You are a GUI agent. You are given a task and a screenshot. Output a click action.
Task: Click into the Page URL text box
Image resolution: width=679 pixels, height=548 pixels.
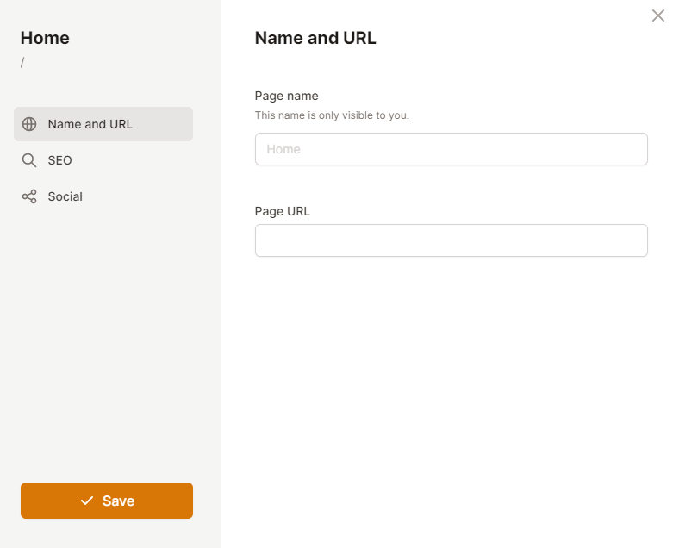[x=451, y=240]
